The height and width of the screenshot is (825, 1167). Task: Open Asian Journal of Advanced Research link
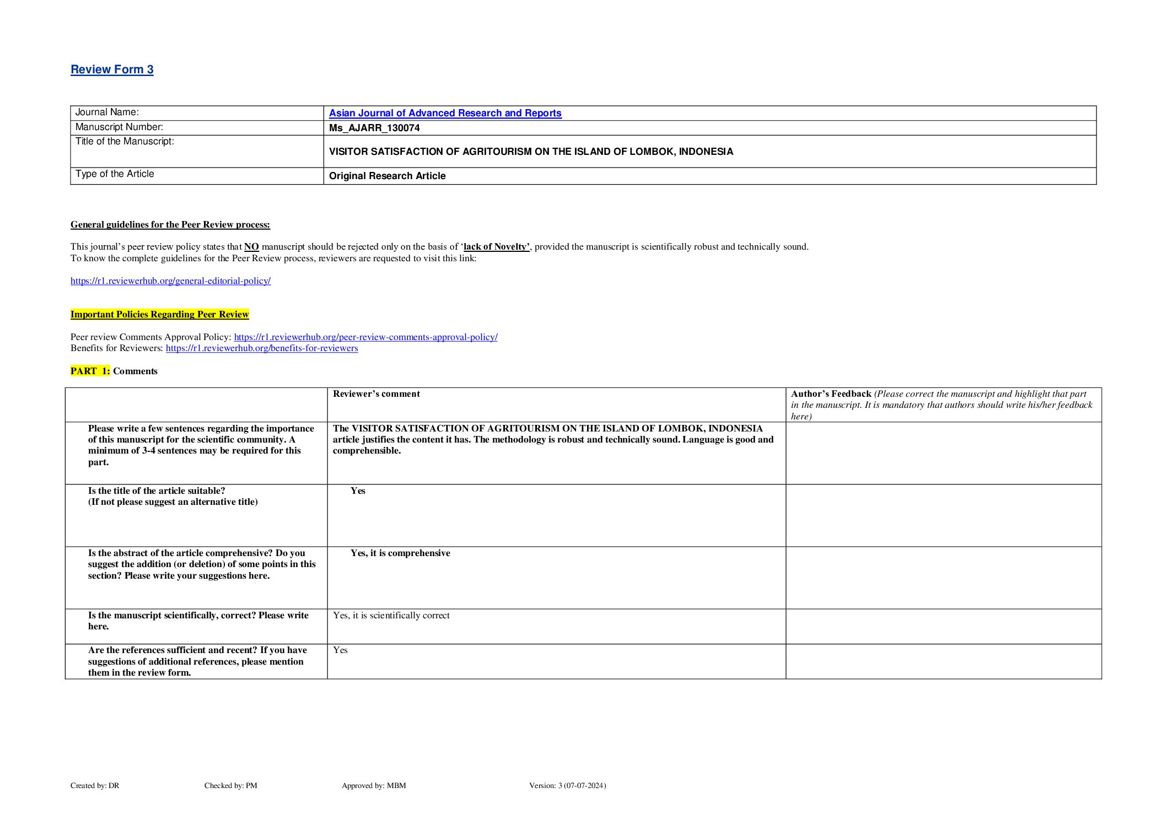tap(445, 113)
